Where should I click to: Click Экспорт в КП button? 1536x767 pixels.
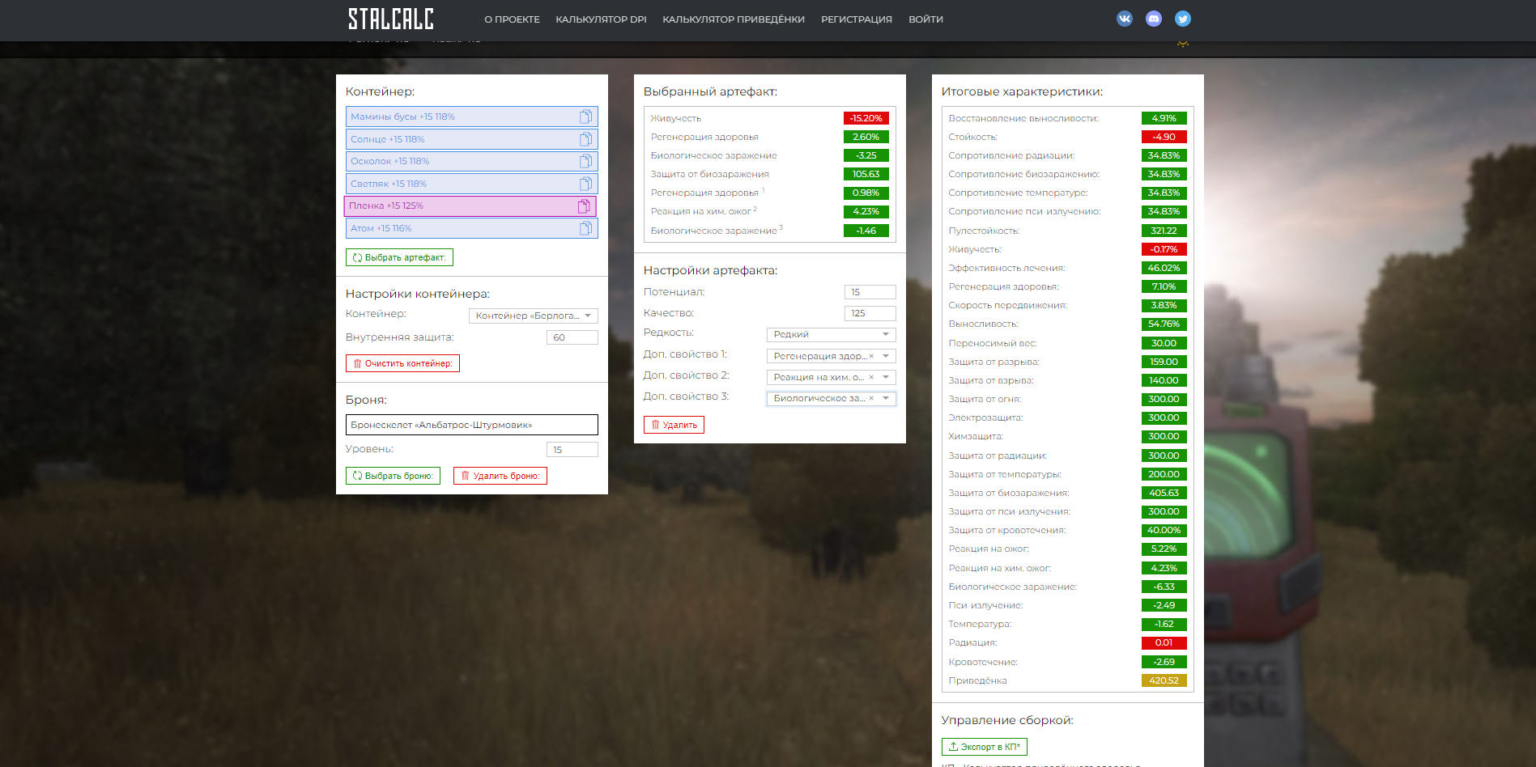tap(984, 747)
